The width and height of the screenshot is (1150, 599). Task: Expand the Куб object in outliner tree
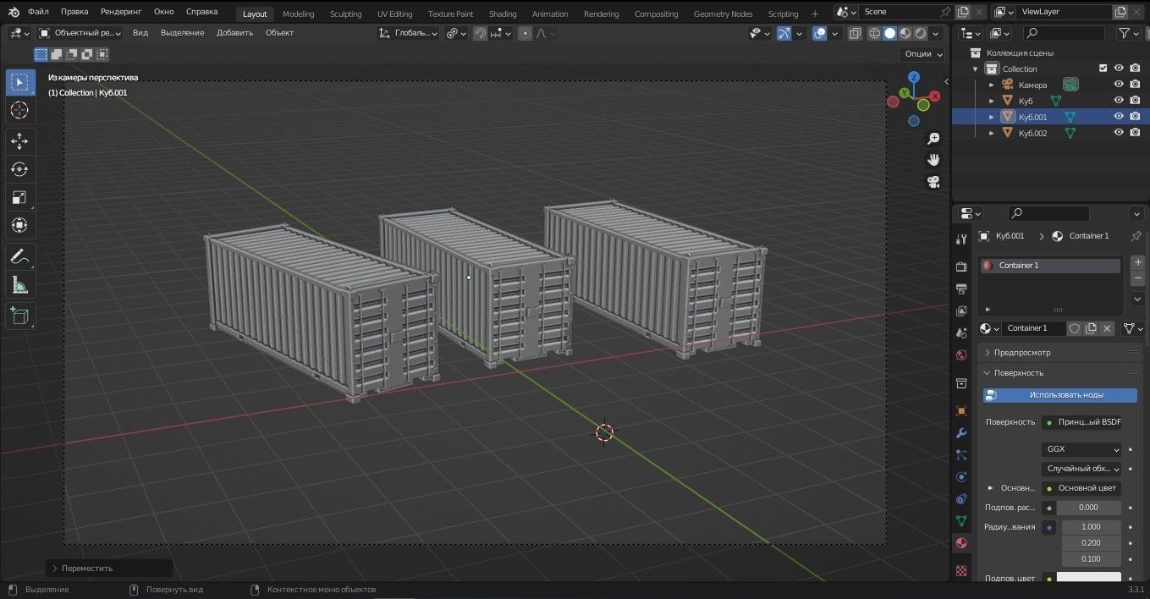tap(992, 101)
